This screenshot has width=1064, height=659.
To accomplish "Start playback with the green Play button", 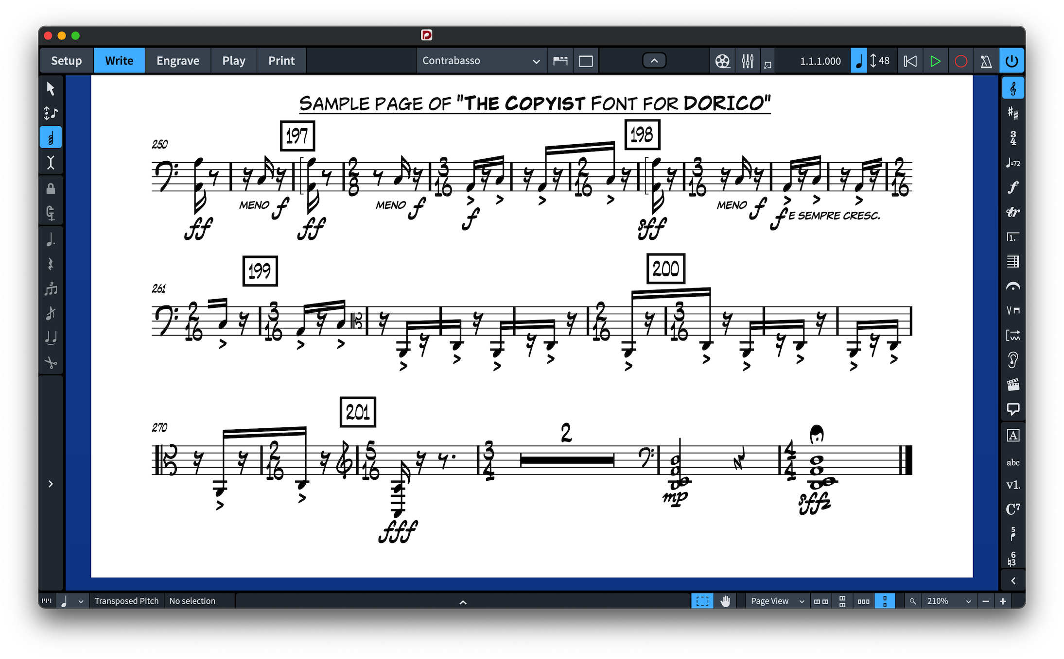I will coord(935,61).
